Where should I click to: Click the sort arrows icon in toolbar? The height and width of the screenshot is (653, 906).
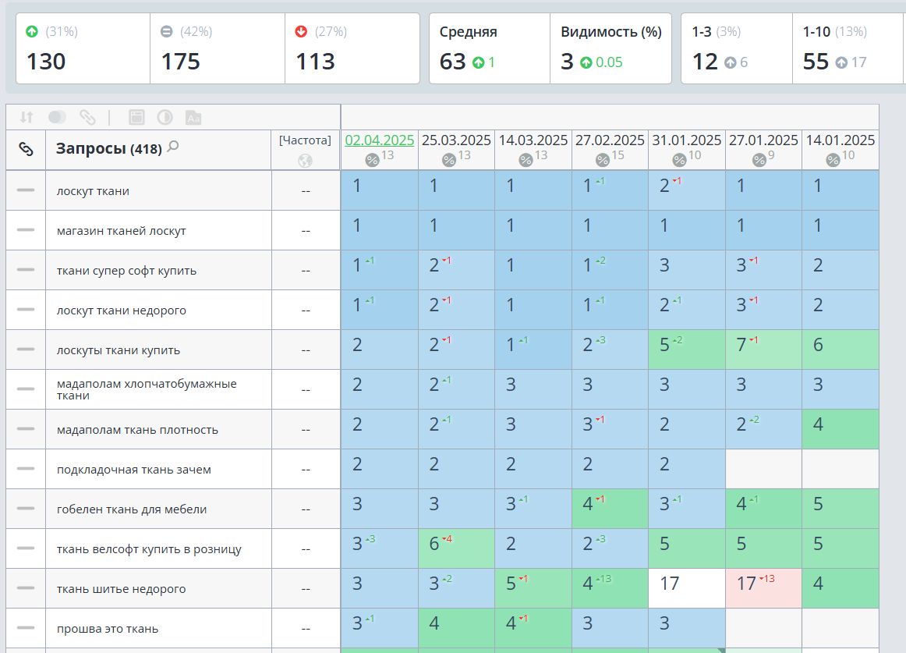[26, 117]
